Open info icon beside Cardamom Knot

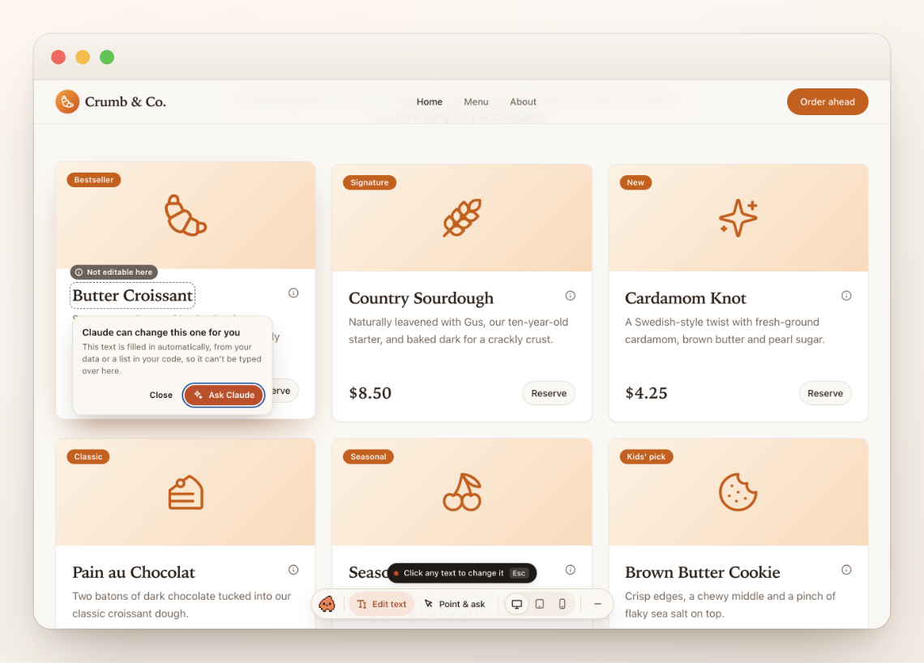point(846,296)
